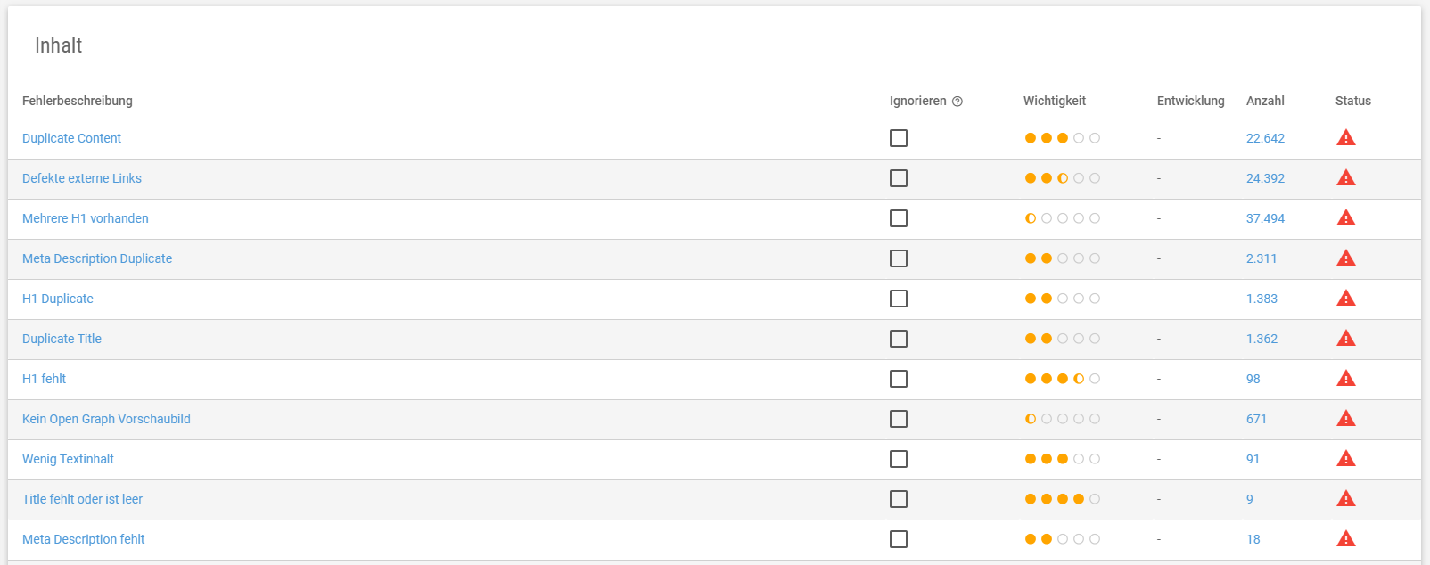Click the red warning icon for Duplicate Content
The image size is (1430, 565).
(1346, 137)
